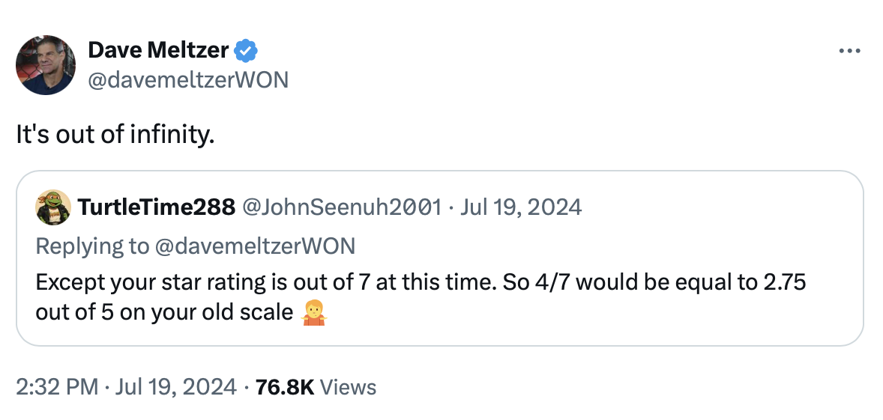Viewport: 883px width, 420px height.
Task: Click the "It's out of infinity." tweet text
Action: tap(115, 135)
